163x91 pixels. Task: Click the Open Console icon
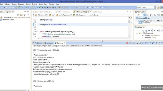[x=157, y=43]
